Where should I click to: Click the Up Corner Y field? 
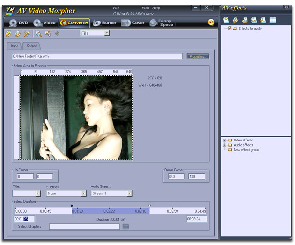tap(44, 177)
